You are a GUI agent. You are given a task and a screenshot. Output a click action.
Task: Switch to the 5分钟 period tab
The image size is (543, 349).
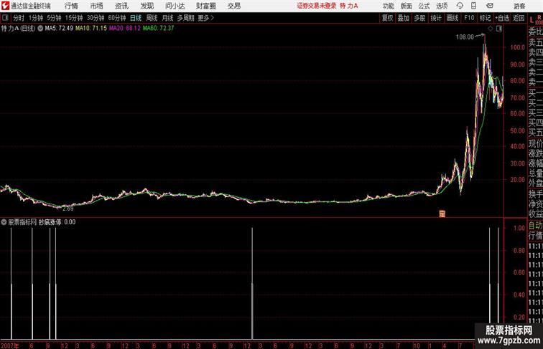[x=54, y=18]
